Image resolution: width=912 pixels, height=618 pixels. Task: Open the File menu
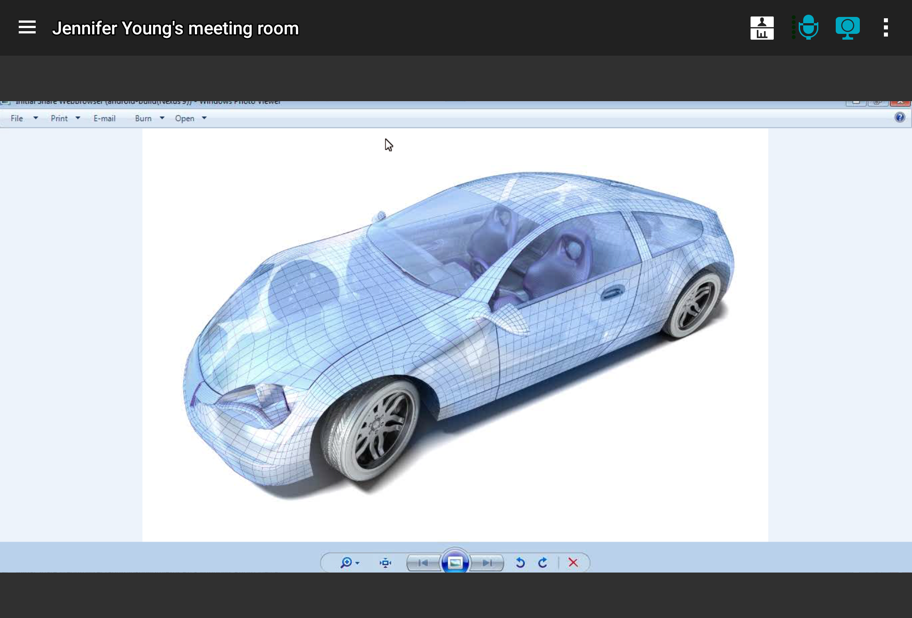[x=17, y=119]
